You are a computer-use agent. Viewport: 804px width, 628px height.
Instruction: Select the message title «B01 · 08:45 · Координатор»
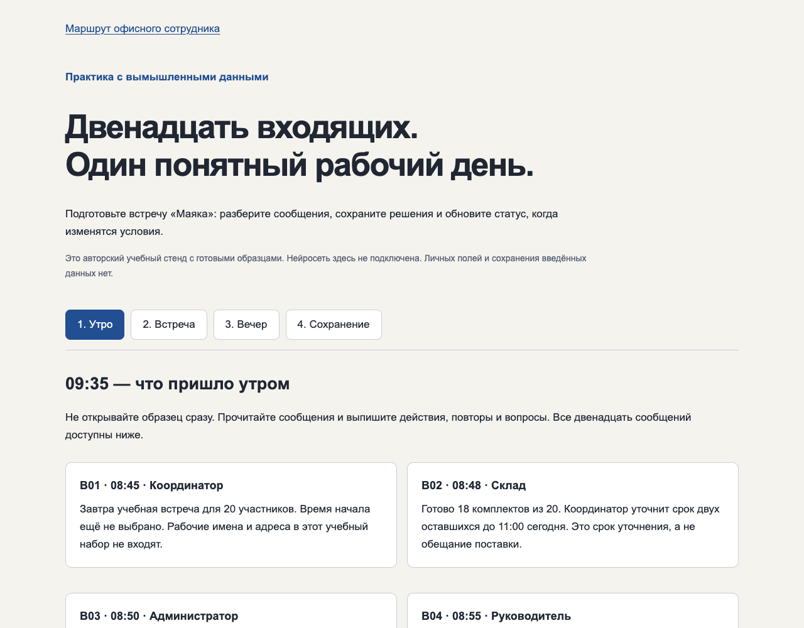pyautogui.click(x=151, y=485)
